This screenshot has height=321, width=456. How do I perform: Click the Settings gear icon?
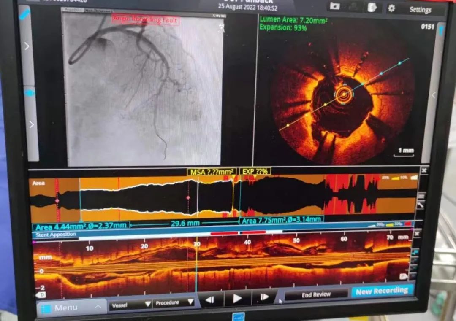point(391,8)
